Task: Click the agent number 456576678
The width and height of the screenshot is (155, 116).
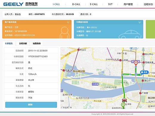Action: pos(40,14)
